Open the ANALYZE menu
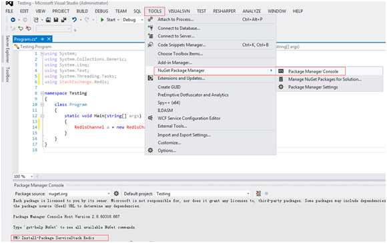This screenshot has height=243, width=387. pos(252,11)
